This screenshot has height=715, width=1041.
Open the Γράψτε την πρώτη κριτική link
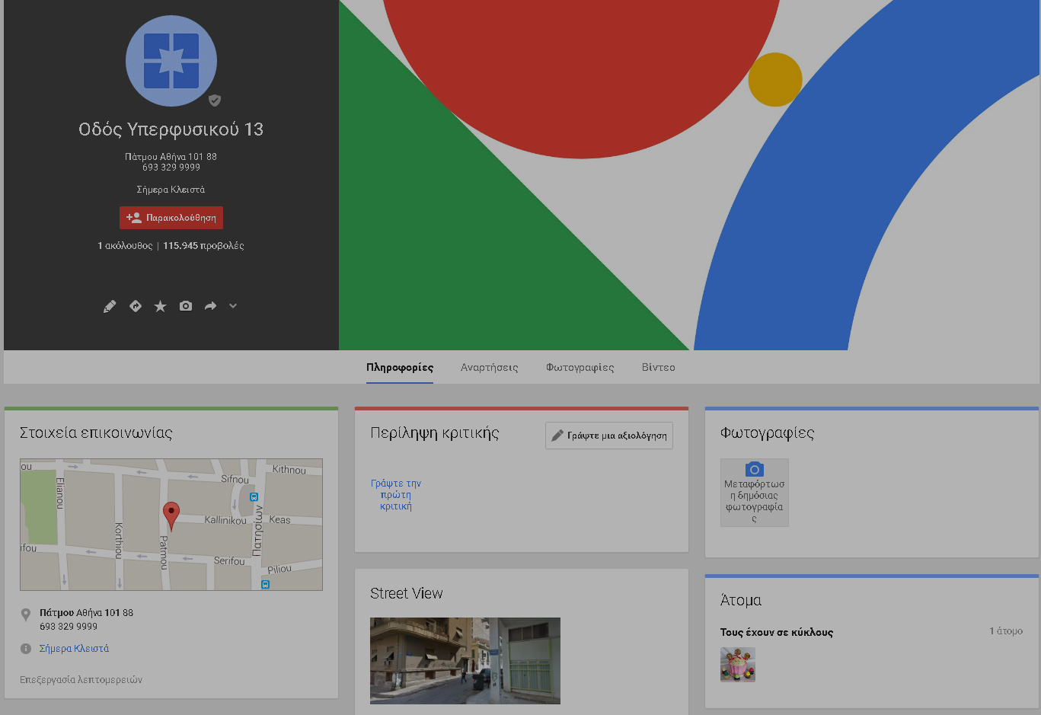pos(396,495)
